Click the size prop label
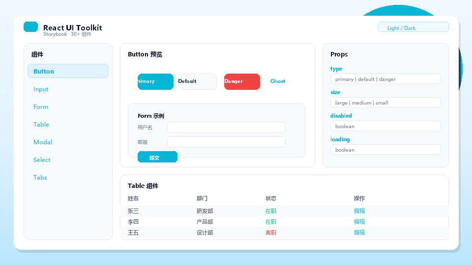472x265 pixels. 335,92
